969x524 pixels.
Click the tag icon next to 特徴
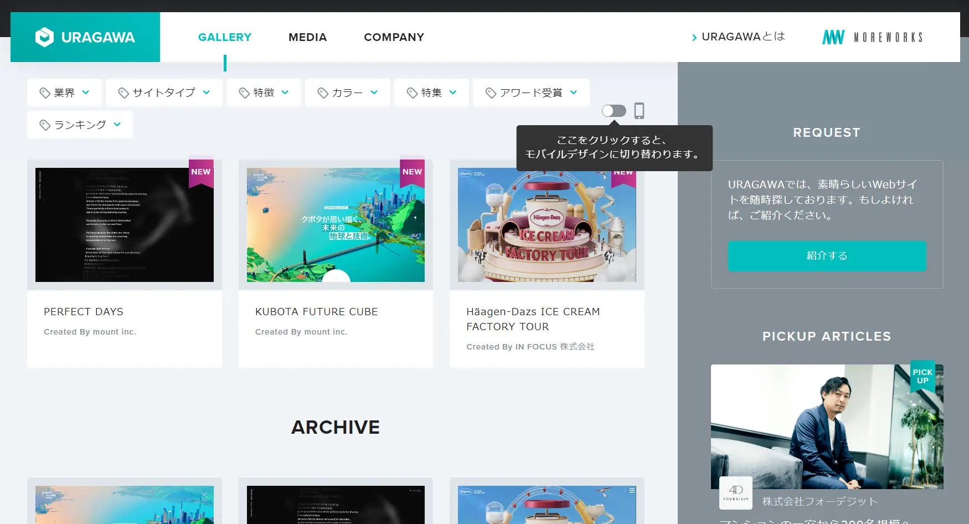point(244,93)
